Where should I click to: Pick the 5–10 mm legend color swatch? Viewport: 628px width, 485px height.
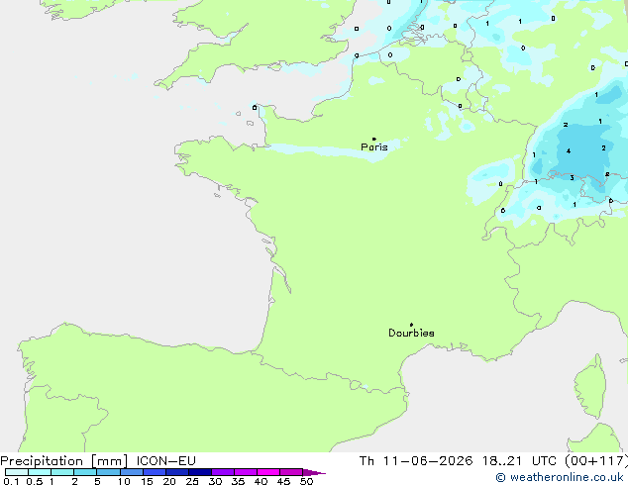coord(109,472)
